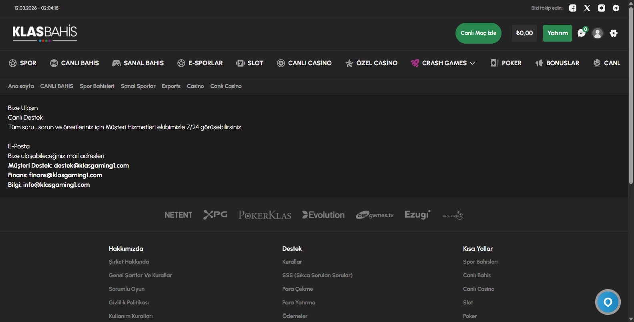Screen dimensions: 634x322
Task: Click the green Yatırım deposit button
Action: click(557, 33)
